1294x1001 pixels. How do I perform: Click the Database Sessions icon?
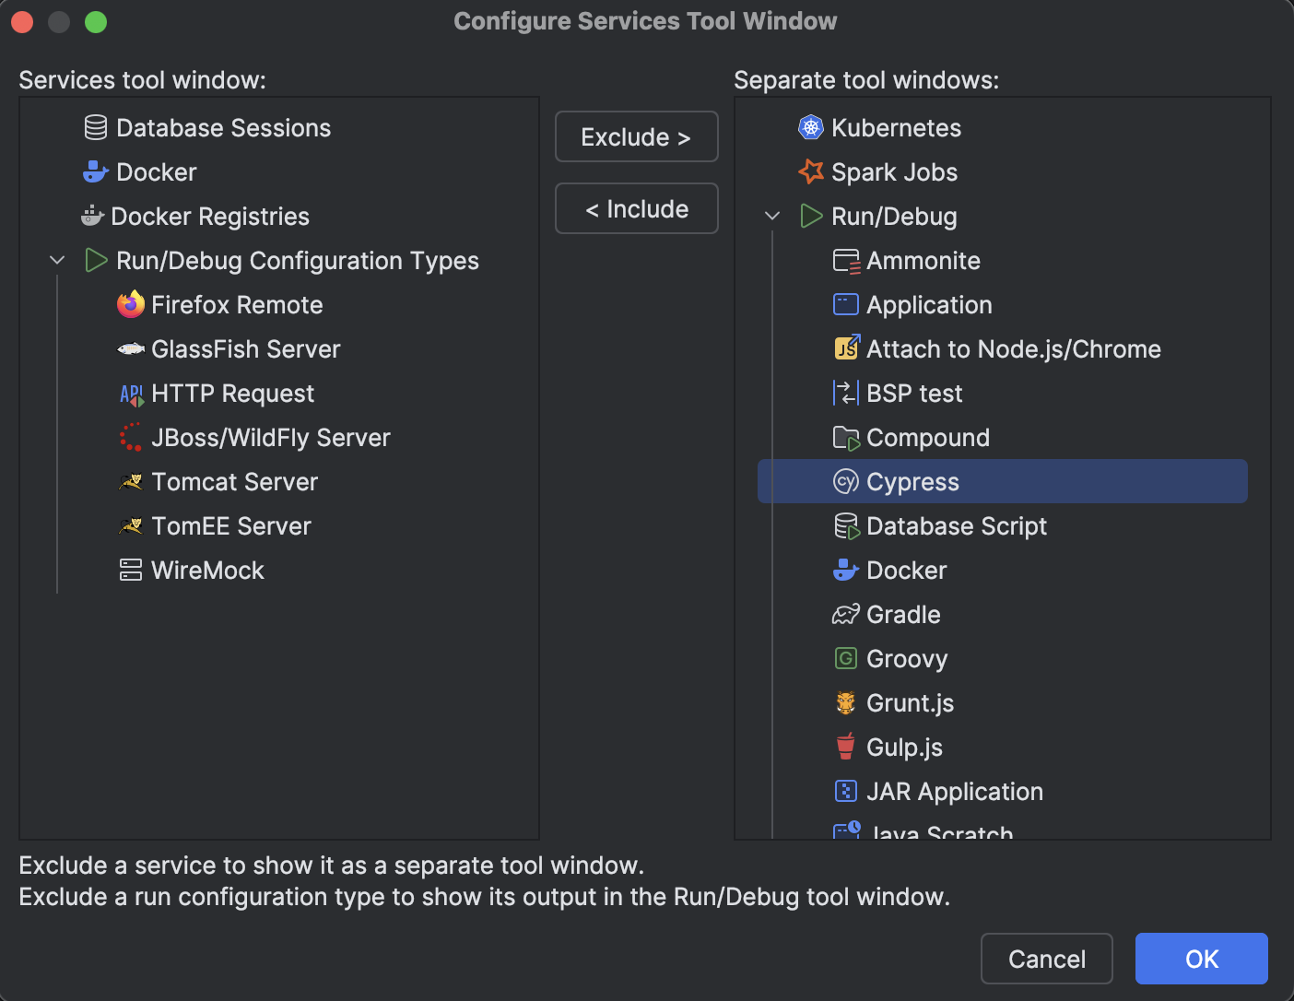tap(94, 127)
